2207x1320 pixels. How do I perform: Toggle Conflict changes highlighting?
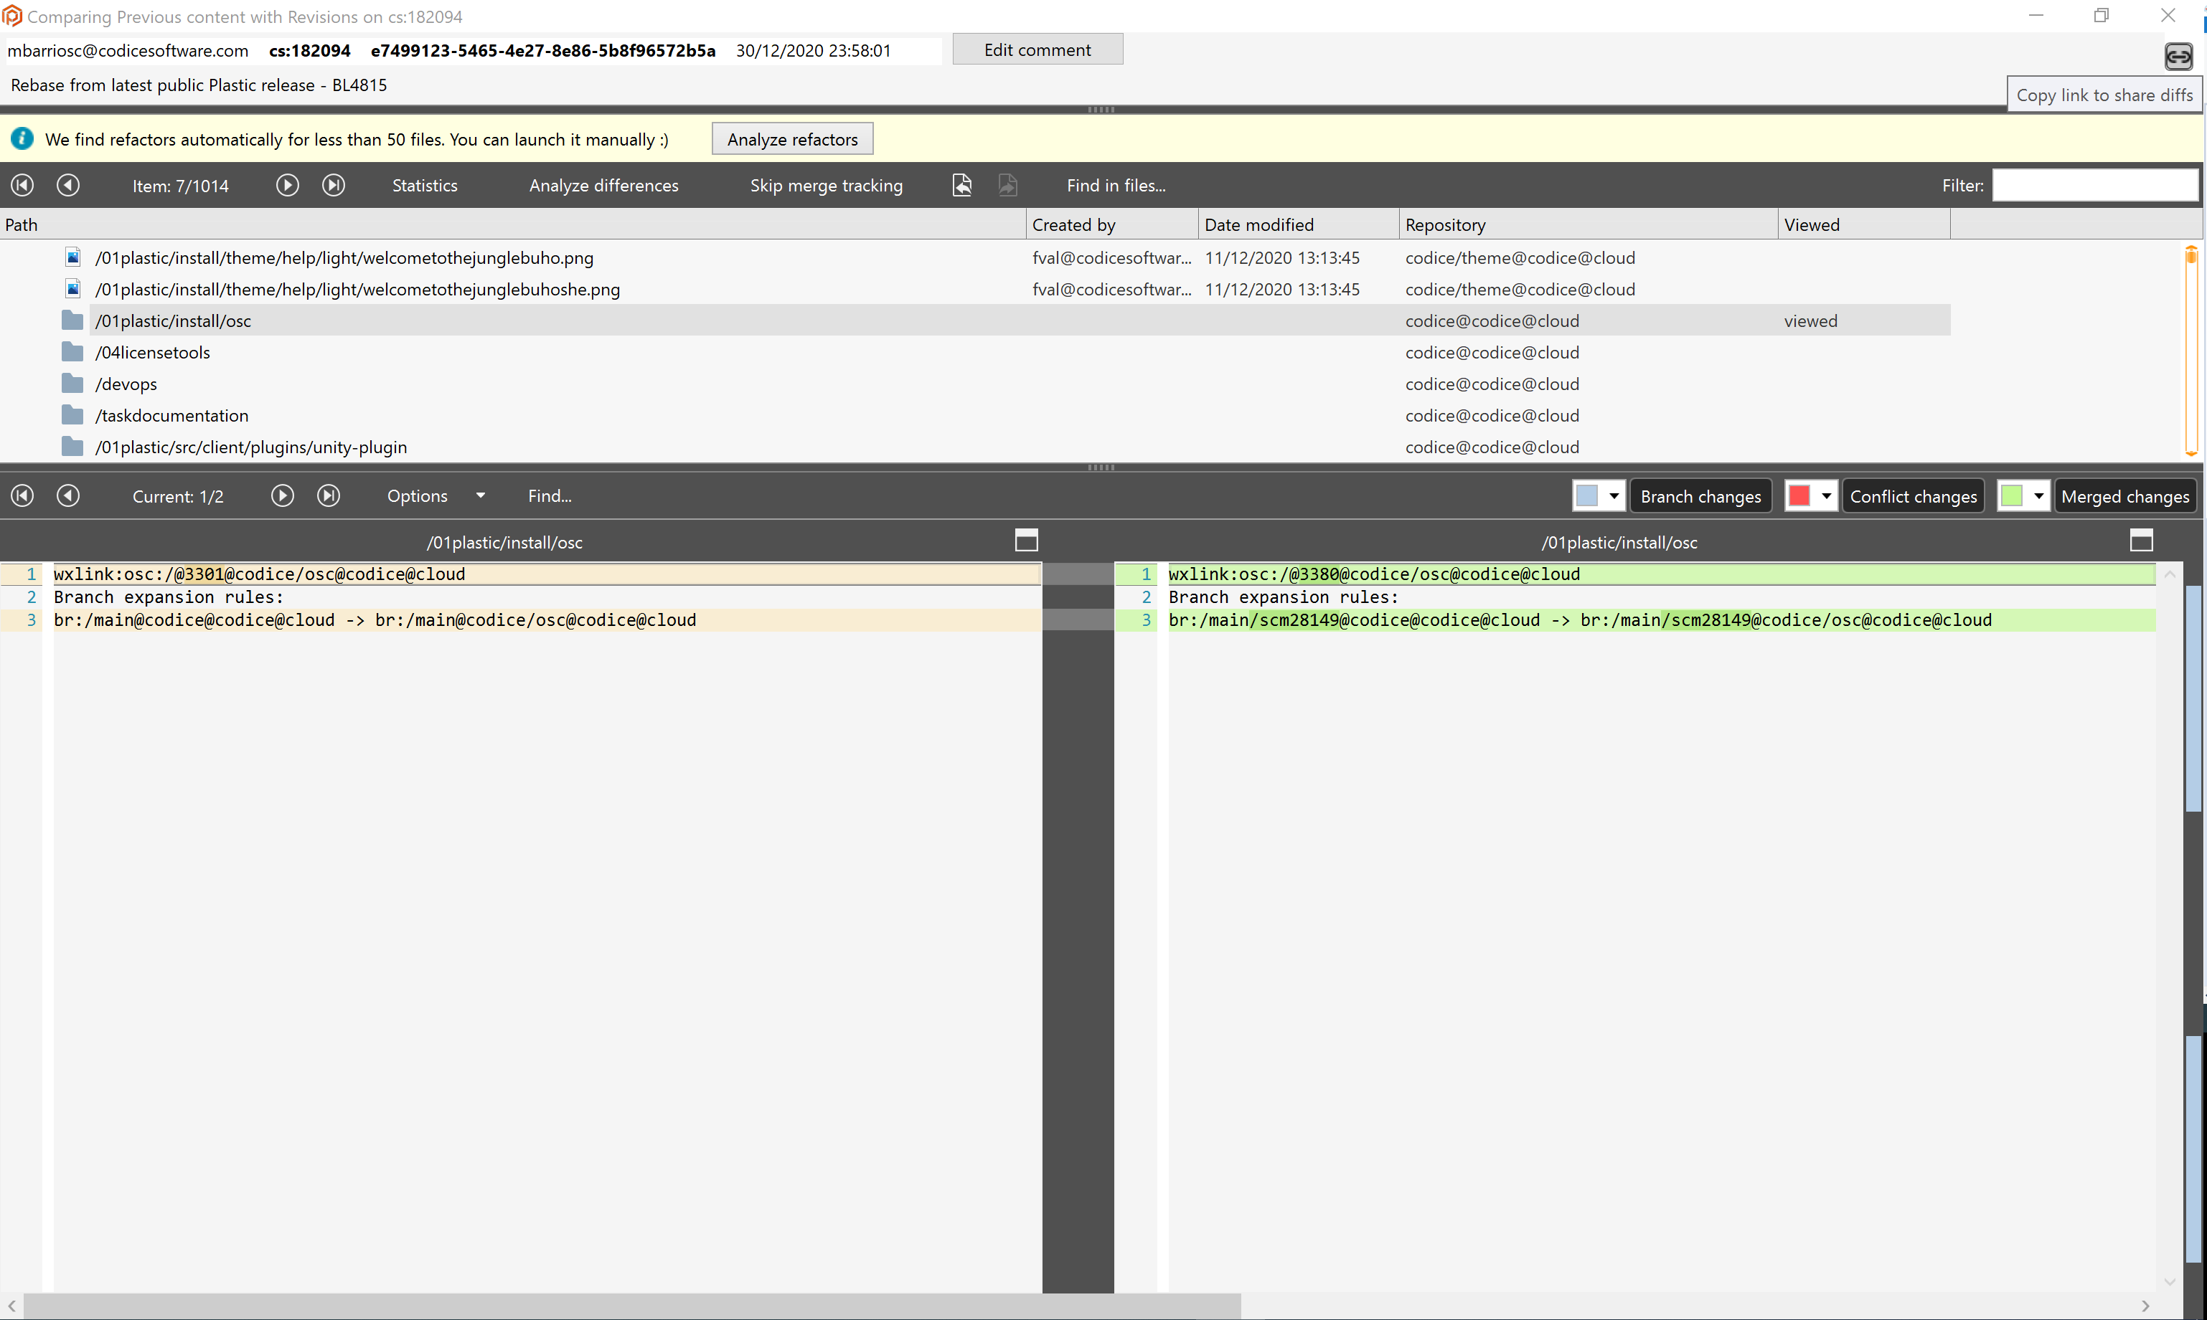(x=1914, y=495)
